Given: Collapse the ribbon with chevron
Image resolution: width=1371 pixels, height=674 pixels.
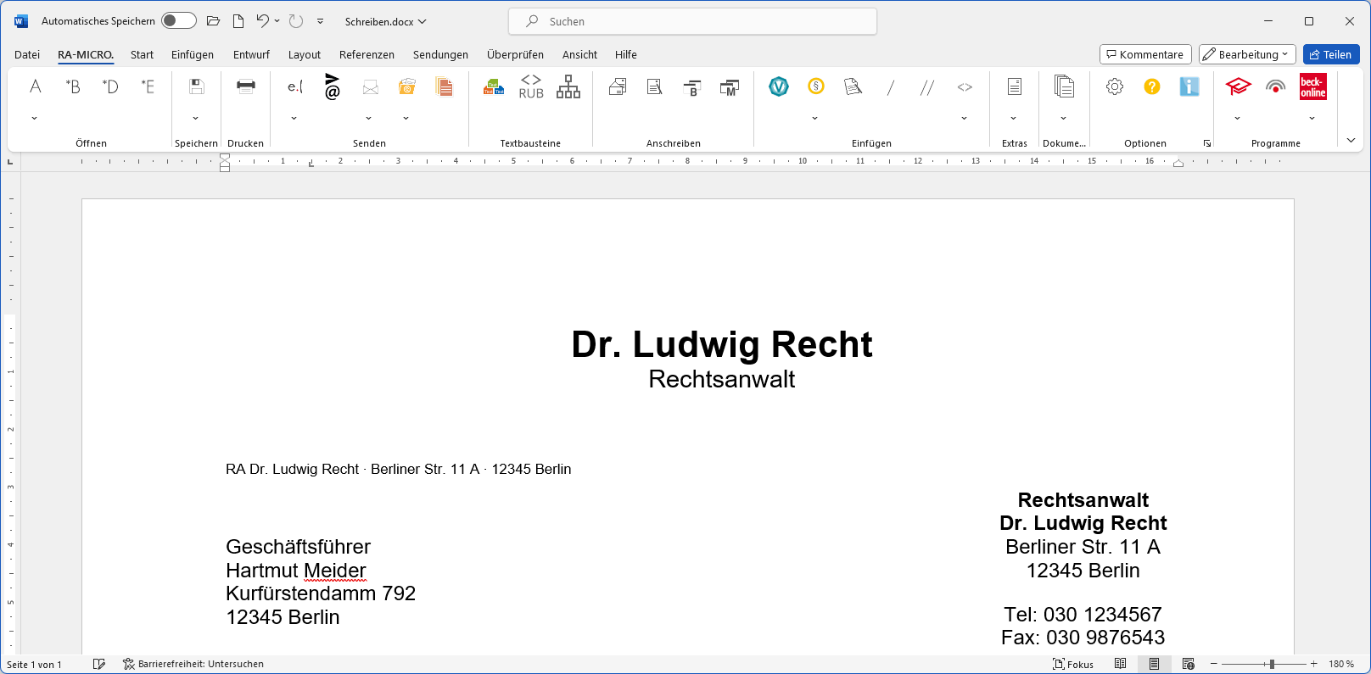Looking at the screenshot, I should [1351, 140].
